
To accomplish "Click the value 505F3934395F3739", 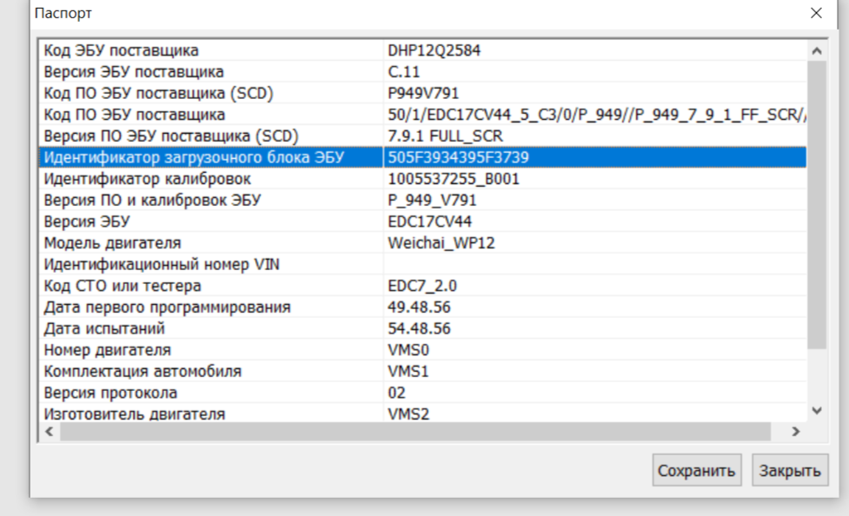I will click(x=458, y=157).
